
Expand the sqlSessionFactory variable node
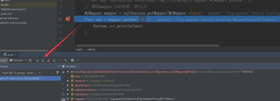tap(68, 90)
